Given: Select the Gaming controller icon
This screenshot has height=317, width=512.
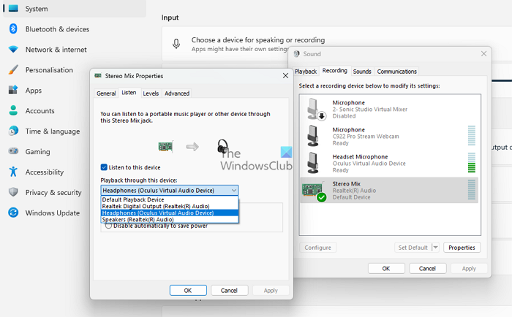Looking at the screenshot, I should click(13, 151).
